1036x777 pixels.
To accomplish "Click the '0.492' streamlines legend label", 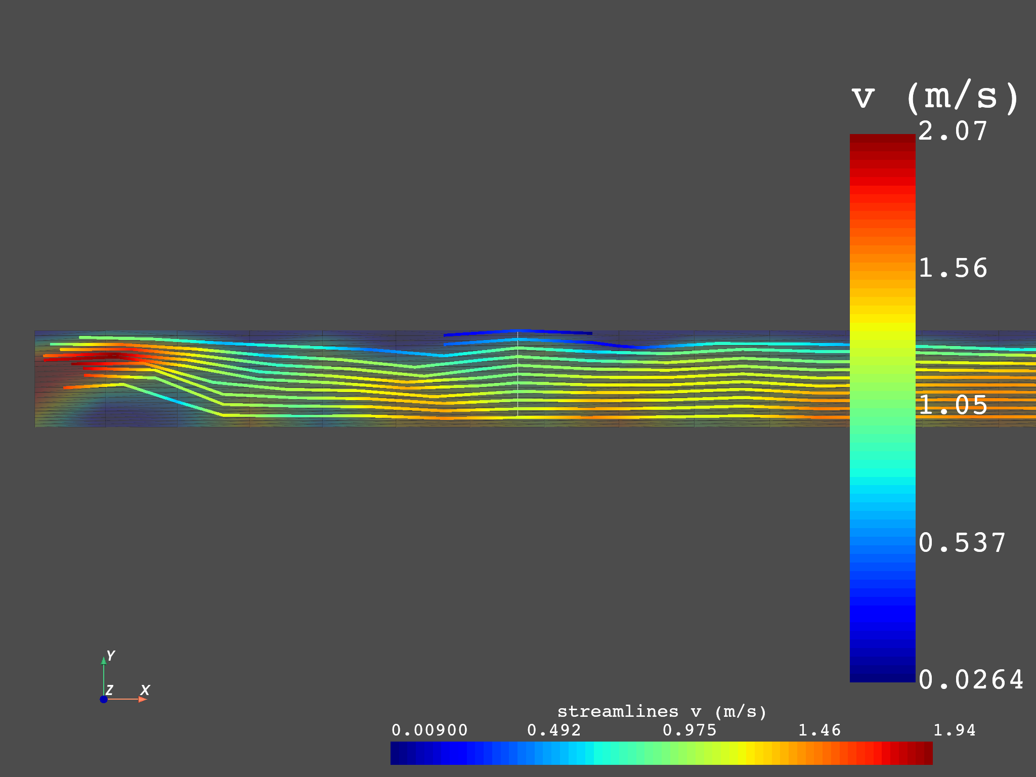I will (554, 730).
